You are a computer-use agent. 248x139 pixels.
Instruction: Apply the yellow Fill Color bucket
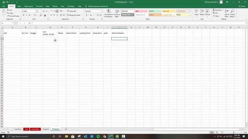coord(40,15)
